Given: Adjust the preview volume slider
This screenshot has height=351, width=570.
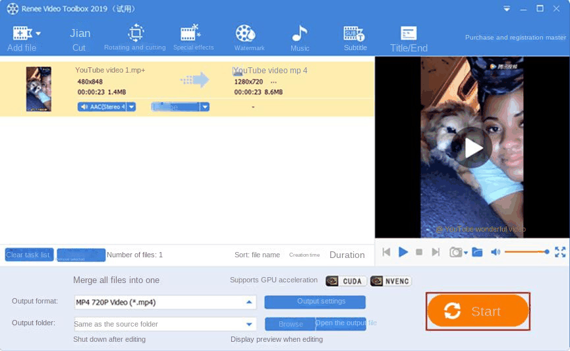Looking at the screenshot, I should tap(526, 252).
